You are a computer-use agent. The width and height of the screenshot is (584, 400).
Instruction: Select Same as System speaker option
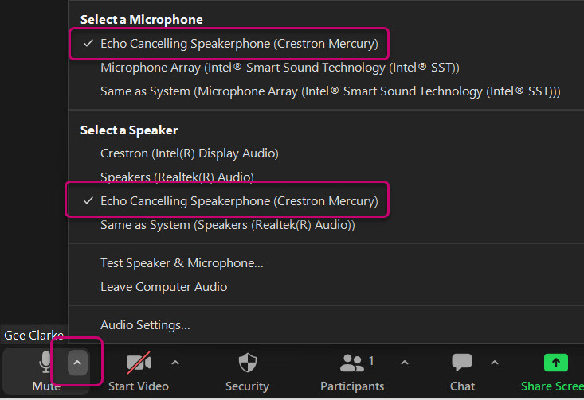click(228, 225)
